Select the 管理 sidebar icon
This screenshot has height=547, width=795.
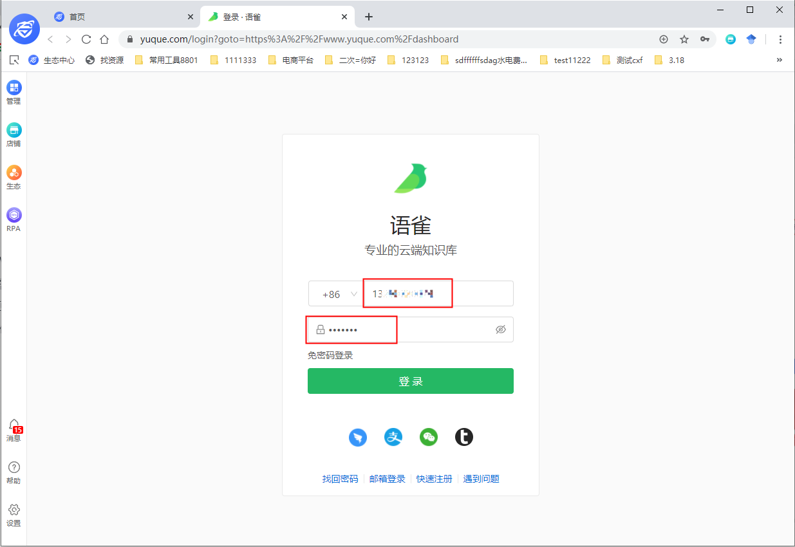(14, 92)
